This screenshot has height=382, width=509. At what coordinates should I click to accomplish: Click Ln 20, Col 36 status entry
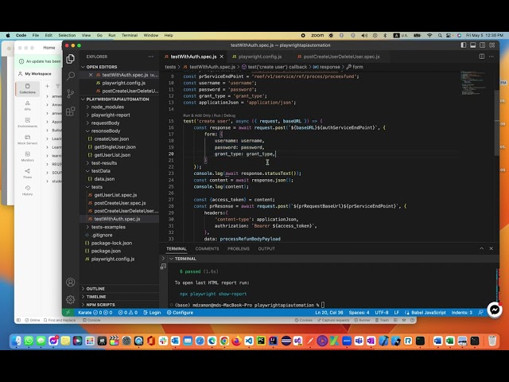[x=328, y=313]
